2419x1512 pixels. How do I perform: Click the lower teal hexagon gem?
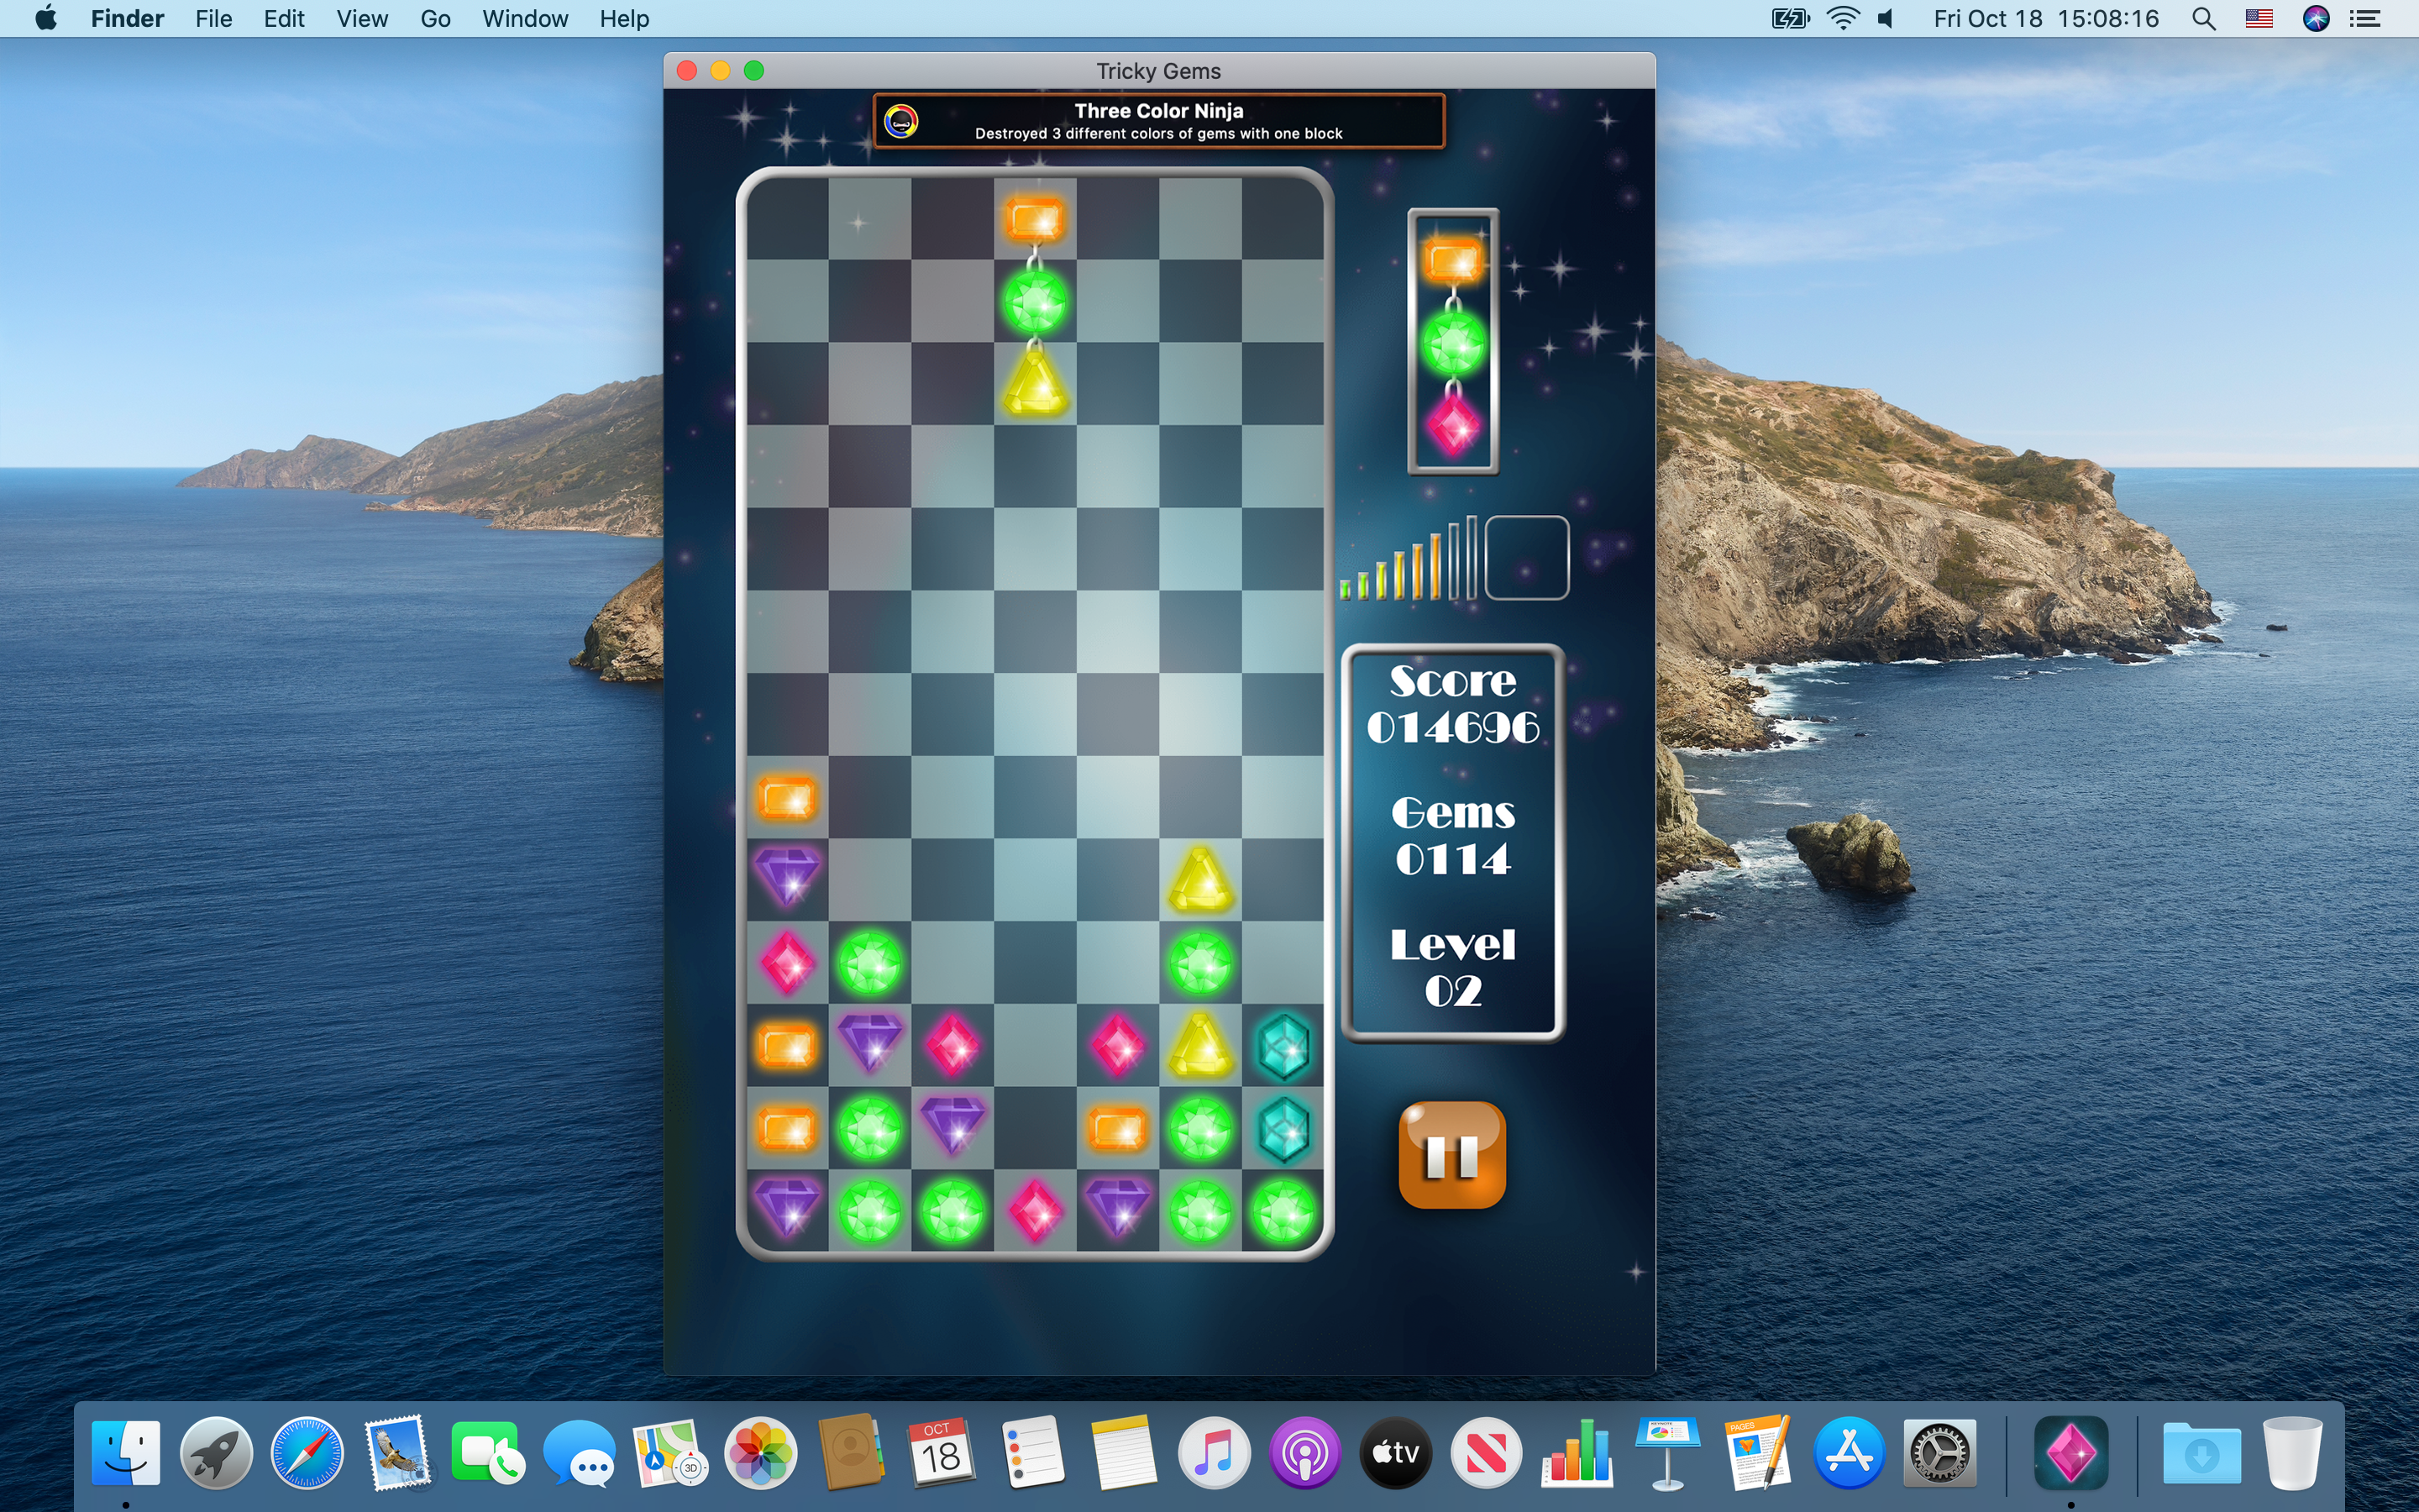click(1283, 1130)
